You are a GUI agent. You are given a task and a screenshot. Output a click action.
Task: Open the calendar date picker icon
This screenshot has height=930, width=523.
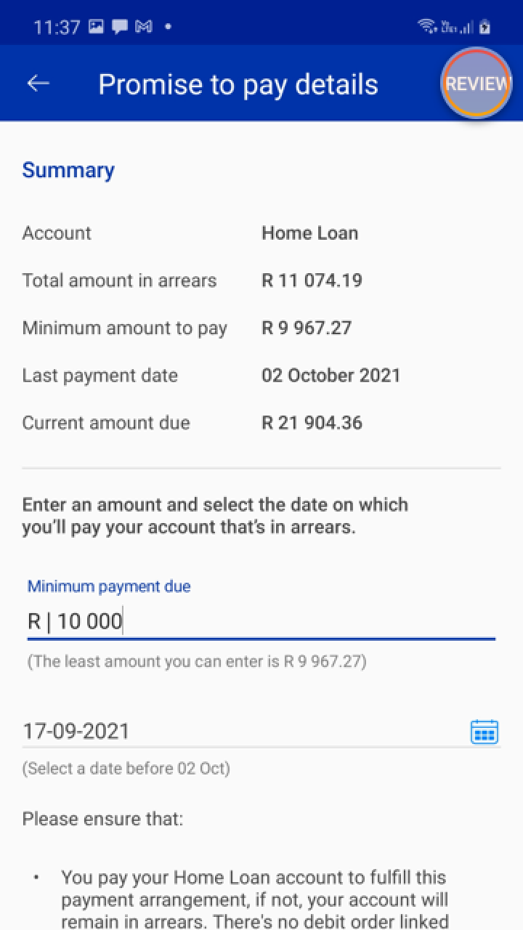click(x=484, y=731)
